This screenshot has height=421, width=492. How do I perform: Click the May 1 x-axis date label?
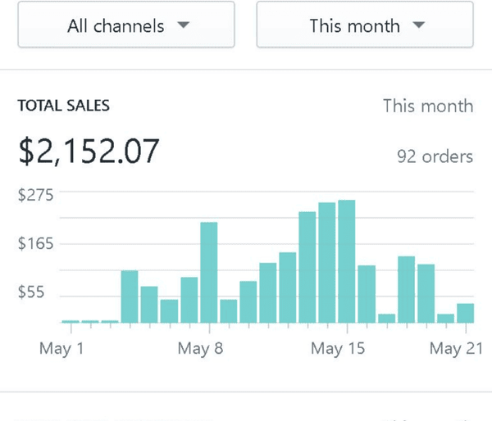click(62, 349)
